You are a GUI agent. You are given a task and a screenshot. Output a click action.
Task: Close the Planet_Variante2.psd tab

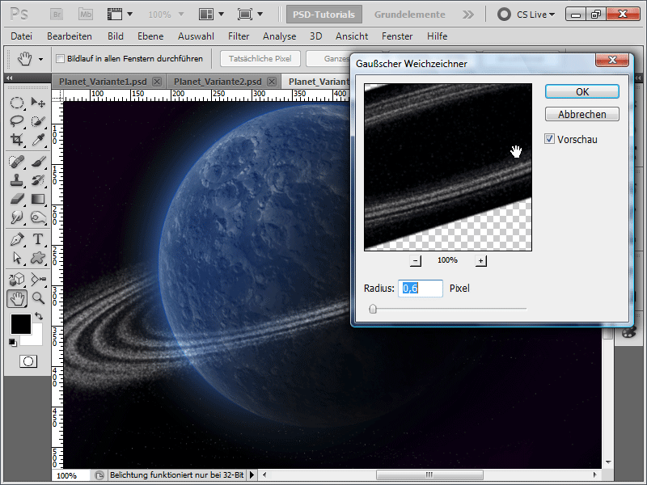tap(272, 82)
